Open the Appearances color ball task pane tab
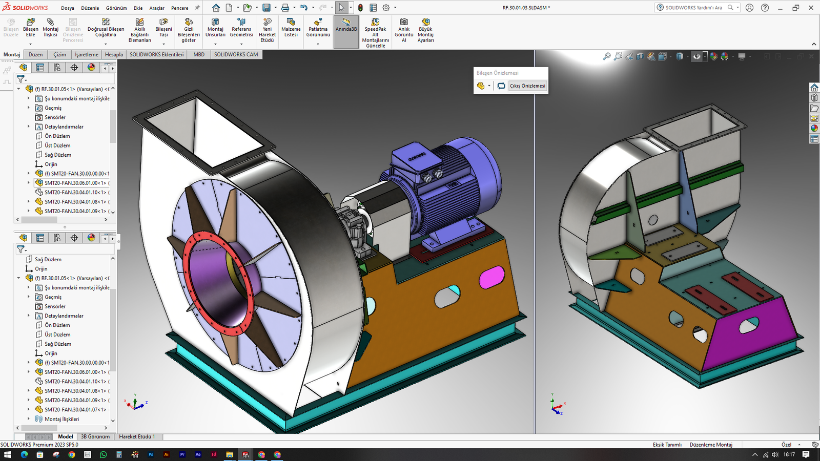Viewport: 820px width, 461px height. [x=814, y=129]
